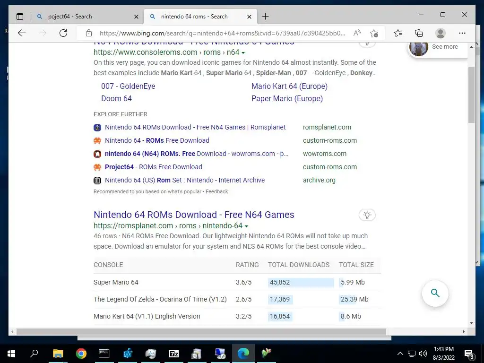Close the poject64 Search tab
Image resolution: width=484 pixels, height=363 pixels.
pyautogui.click(x=136, y=17)
